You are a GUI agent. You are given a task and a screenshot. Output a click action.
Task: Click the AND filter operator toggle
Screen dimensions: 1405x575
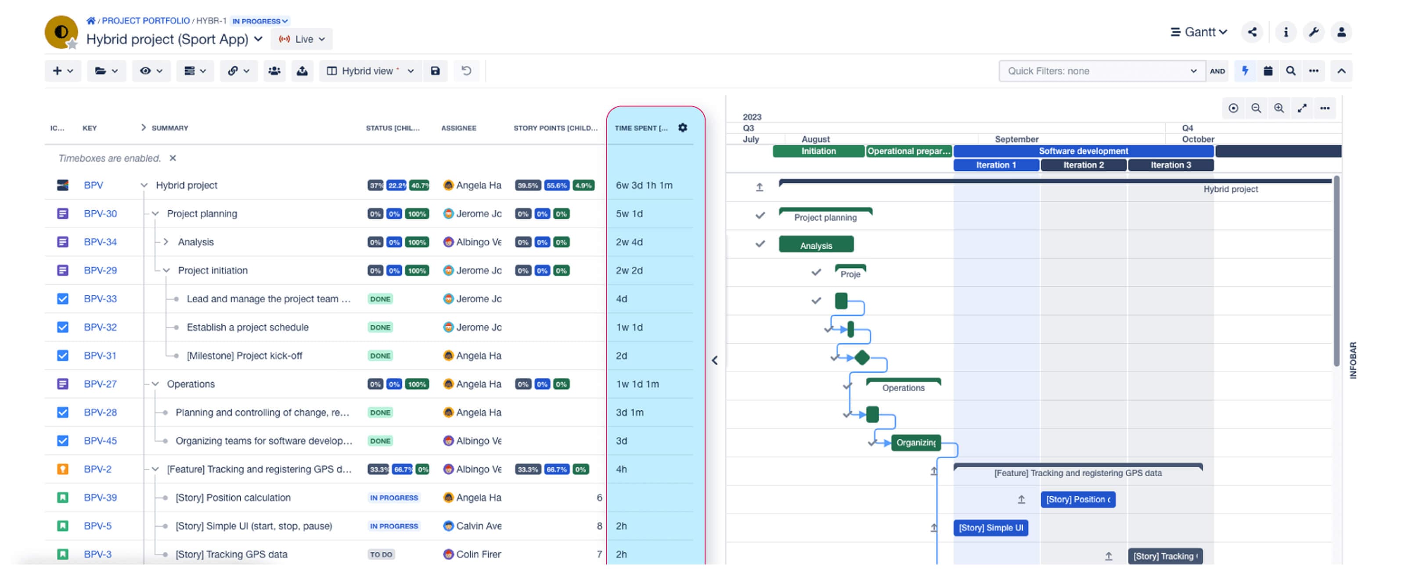(1217, 71)
